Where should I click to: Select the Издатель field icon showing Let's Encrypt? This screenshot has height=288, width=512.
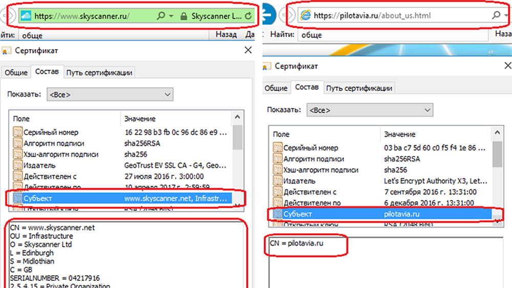278,181
